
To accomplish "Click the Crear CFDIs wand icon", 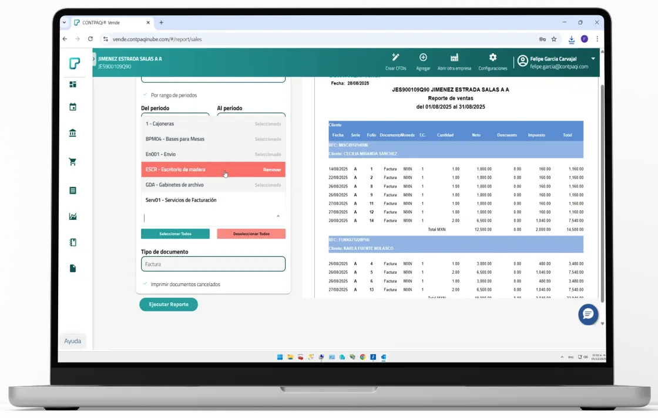I will coord(395,57).
